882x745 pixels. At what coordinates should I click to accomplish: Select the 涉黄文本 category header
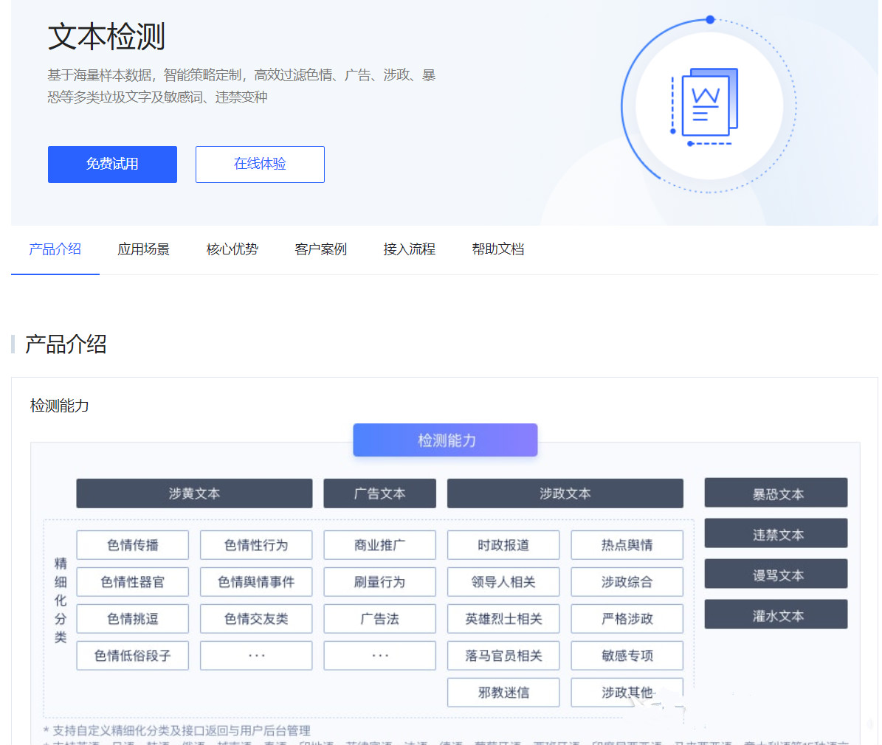[194, 493]
